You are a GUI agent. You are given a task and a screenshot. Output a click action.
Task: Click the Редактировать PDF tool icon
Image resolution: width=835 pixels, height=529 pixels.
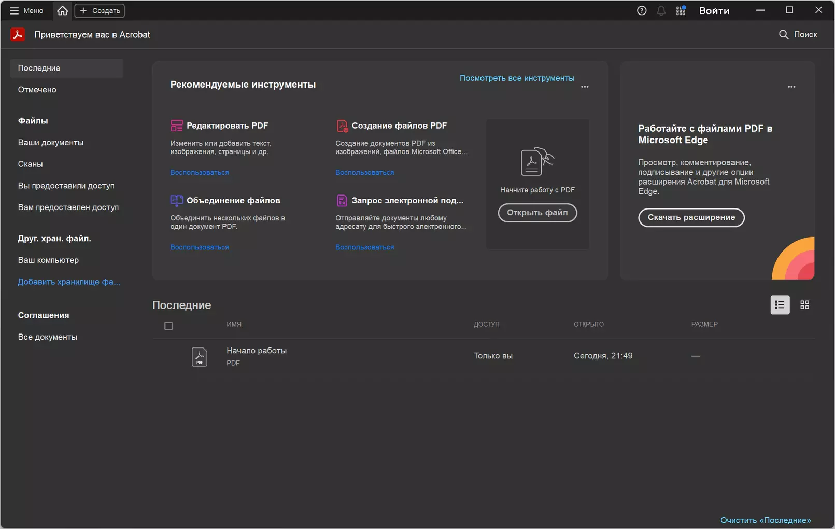(x=177, y=126)
